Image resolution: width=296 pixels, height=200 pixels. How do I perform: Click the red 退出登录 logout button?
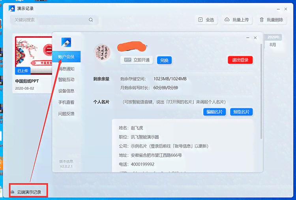pyautogui.click(x=240, y=60)
